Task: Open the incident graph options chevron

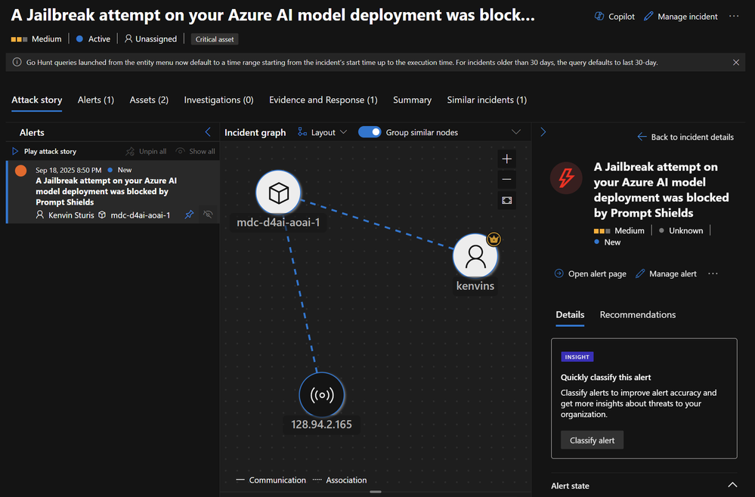Action: [516, 132]
